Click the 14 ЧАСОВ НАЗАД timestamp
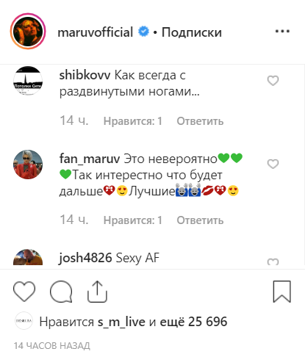The image size is (305, 357). click(52, 346)
